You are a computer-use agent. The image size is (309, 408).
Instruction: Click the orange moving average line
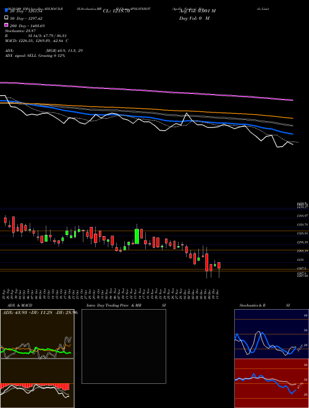[x=146, y=109]
